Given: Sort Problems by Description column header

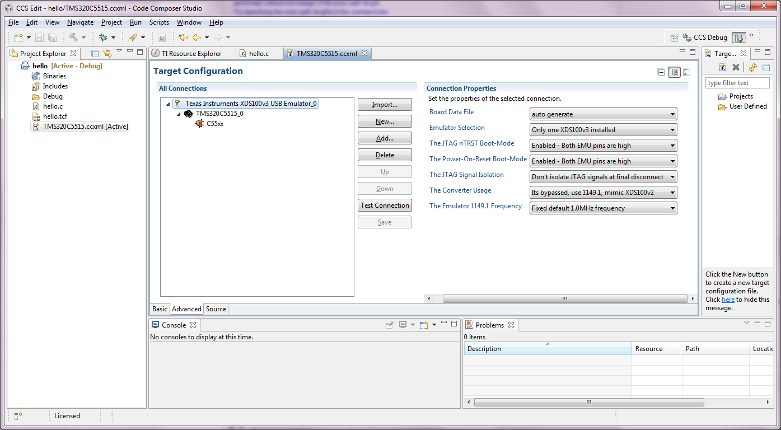Looking at the screenshot, I should pos(548,349).
